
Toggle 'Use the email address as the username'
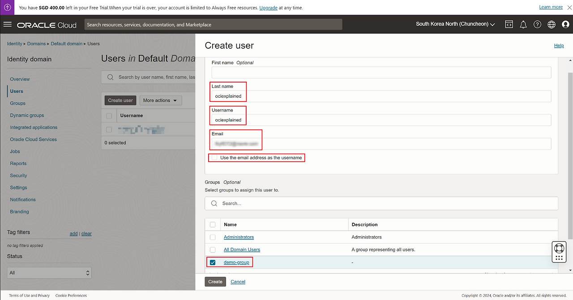214,158
